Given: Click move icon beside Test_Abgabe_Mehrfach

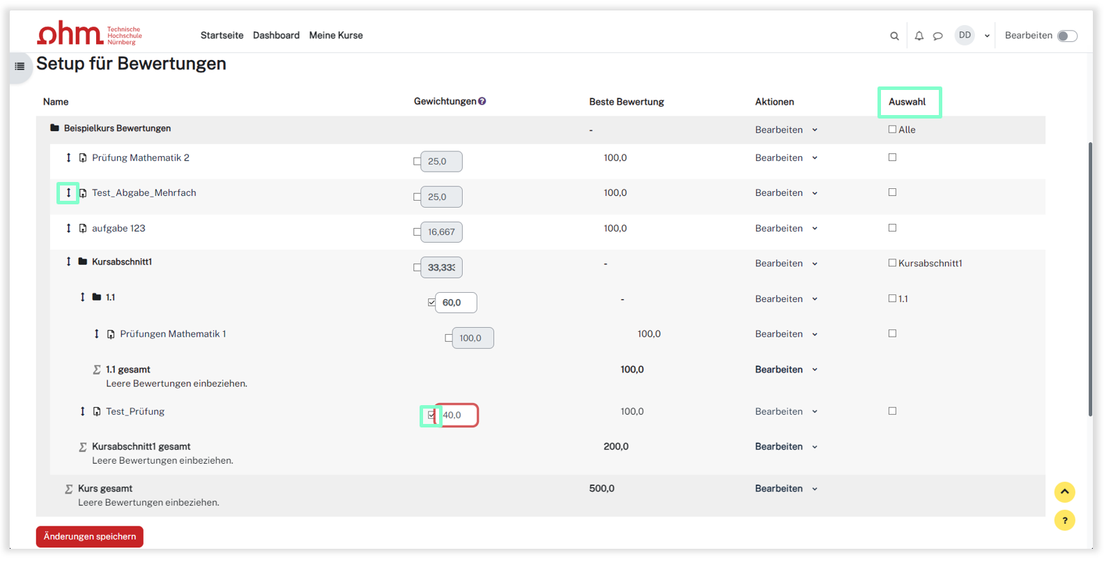Looking at the screenshot, I should click(x=68, y=192).
